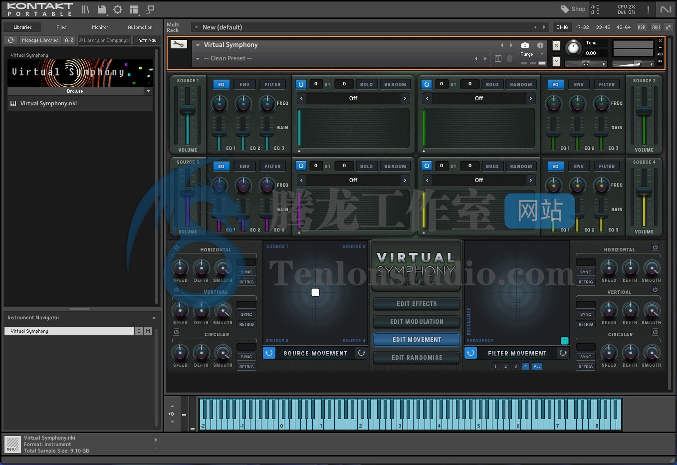677x465 pixels.
Task: Expand the Browse dropdown arrow
Action: coord(148,91)
